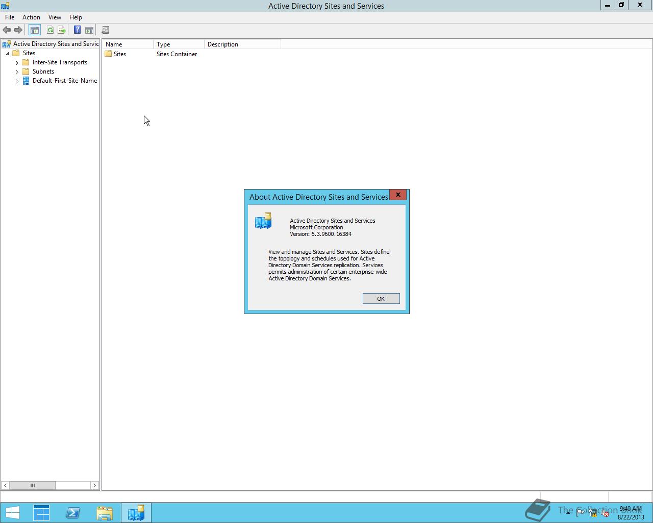Select Default-First-Site-Name in the tree
Screen dimensions: 653x523
coord(65,81)
